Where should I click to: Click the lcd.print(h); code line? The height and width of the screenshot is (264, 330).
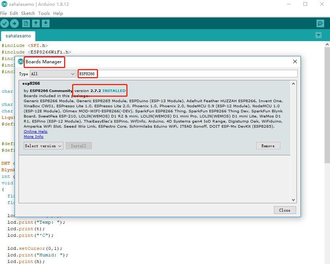click(x=26, y=261)
